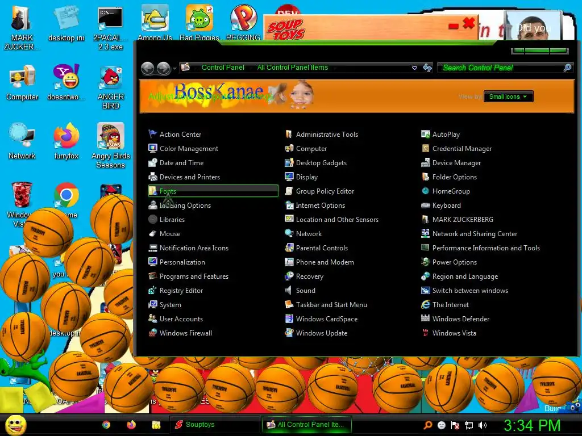Open HomeGroup globe icon
Screen dimensions: 582x436
click(x=425, y=191)
